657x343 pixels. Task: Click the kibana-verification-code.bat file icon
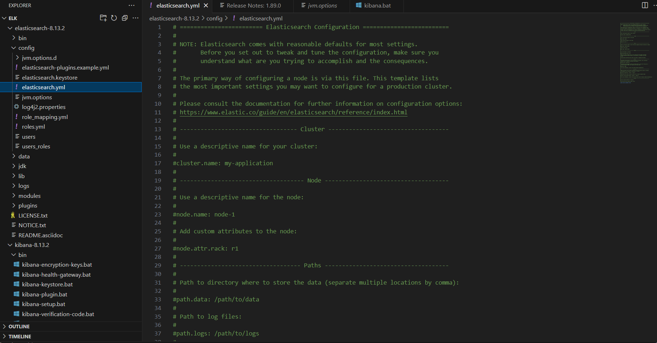(x=16, y=314)
